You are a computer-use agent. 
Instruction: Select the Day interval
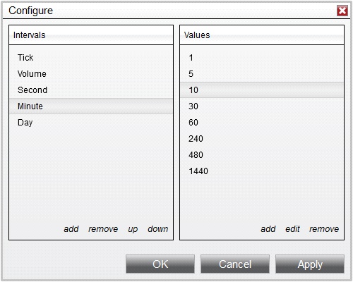(91, 123)
